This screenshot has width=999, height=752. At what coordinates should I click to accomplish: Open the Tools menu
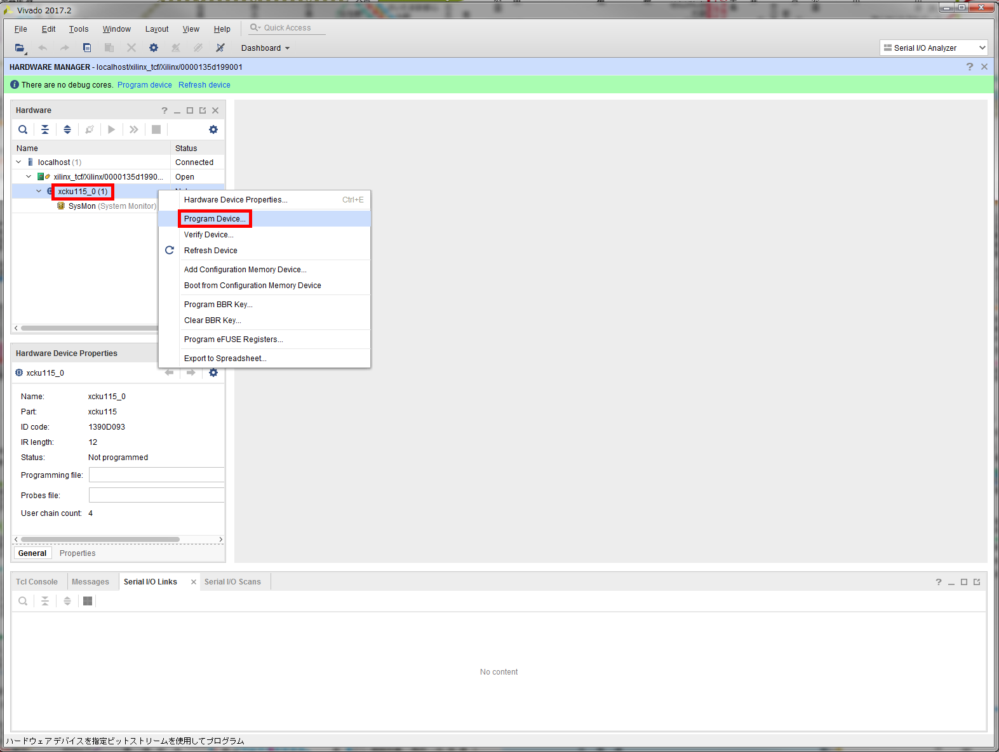point(79,29)
